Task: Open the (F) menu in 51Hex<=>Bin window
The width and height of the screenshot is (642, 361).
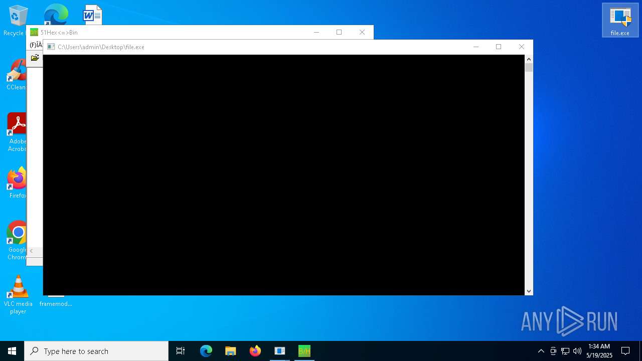Action: tap(36, 45)
